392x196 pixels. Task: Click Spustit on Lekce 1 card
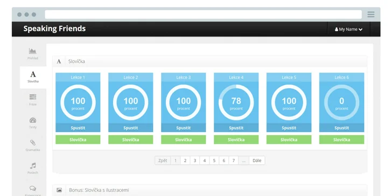(78, 128)
